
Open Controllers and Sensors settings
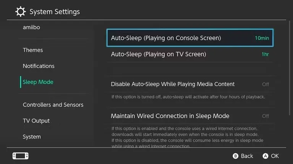(x=53, y=105)
